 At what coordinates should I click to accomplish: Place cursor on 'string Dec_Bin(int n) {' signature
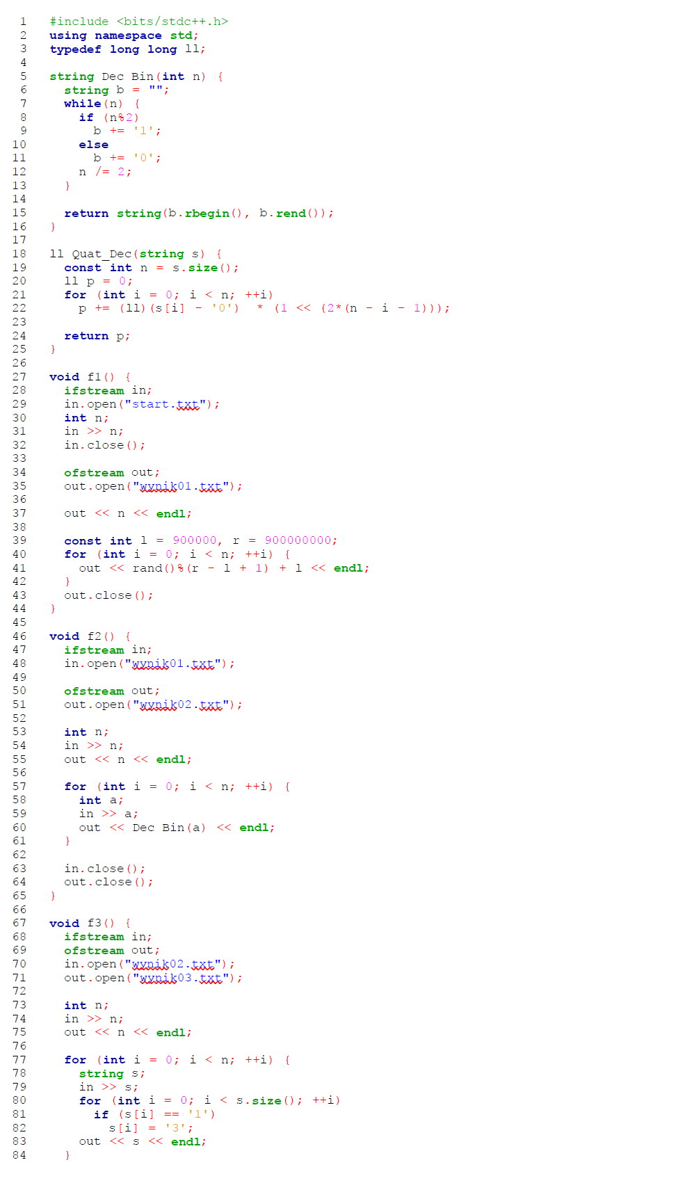click(x=136, y=77)
